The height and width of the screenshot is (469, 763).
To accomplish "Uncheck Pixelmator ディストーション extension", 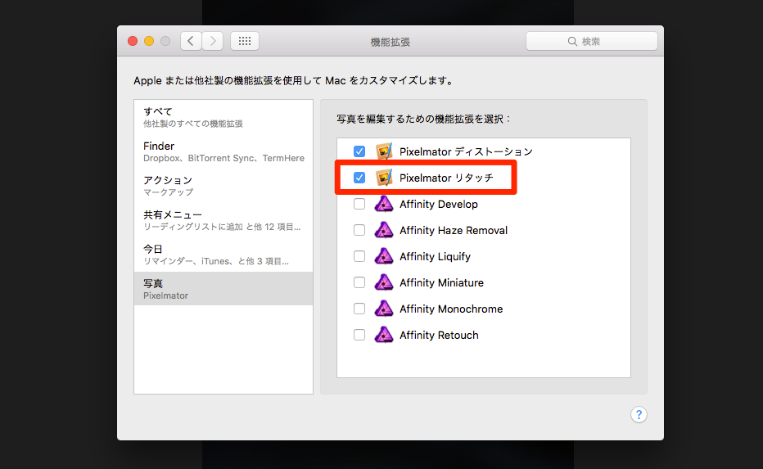I will pos(359,151).
